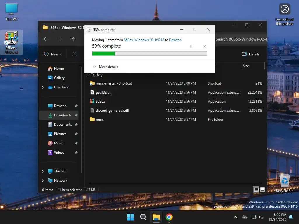Click the Desktop destination link
The height and width of the screenshot is (224, 299).
(175, 40)
